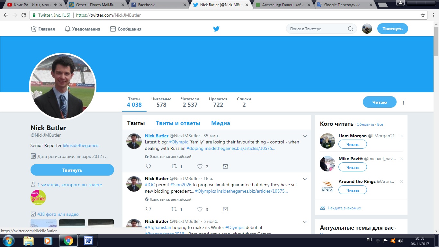The height and width of the screenshot is (247, 439).
Task: Open Windows Start button
Action: tap(8, 241)
